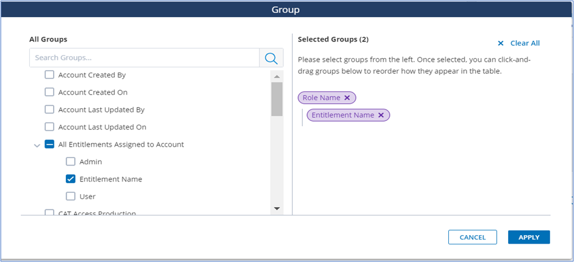Enable the Account Created On checkbox
Image resolution: width=574 pixels, height=262 pixels.
[49, 92]
